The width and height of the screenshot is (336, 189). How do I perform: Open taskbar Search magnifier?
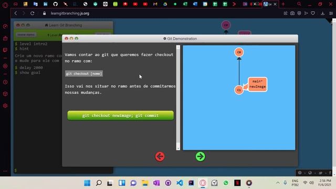coord(99,183)
